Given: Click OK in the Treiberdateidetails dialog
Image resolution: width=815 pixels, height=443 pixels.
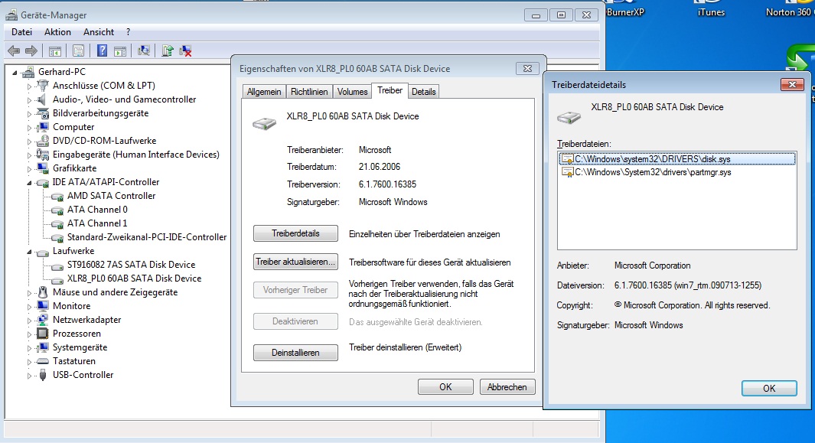Looking at the screenshot, I should click(769, 389).
